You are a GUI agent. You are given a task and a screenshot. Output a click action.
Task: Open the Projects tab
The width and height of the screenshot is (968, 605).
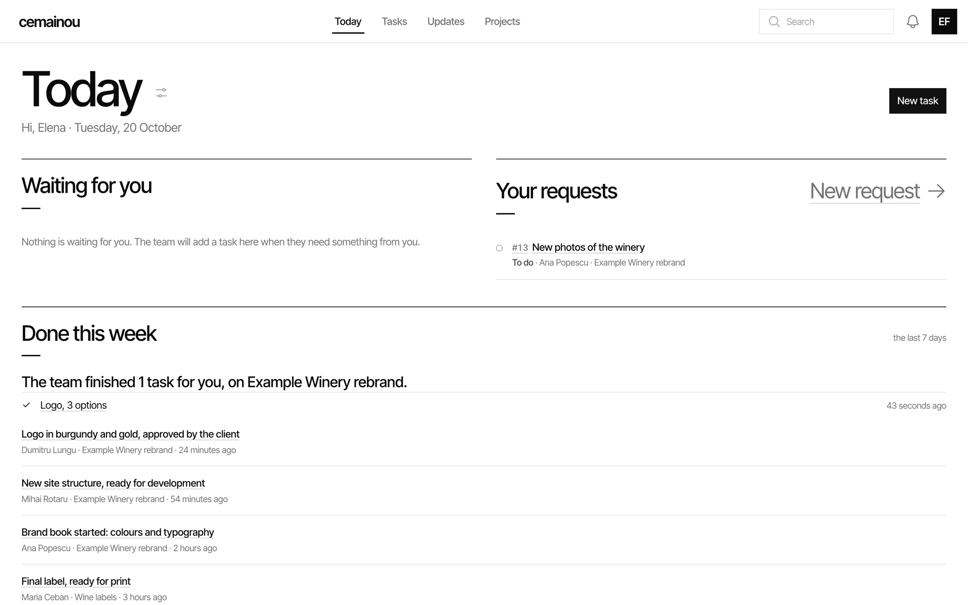(x=502, y=21)
